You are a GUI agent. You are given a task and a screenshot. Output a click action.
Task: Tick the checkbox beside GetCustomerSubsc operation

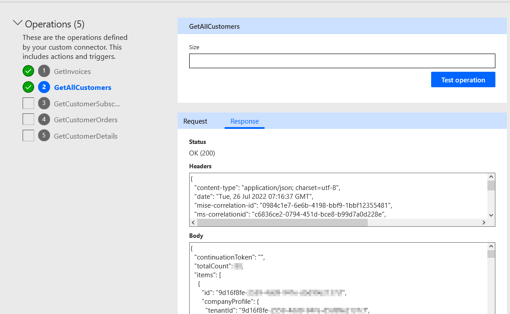28,103
